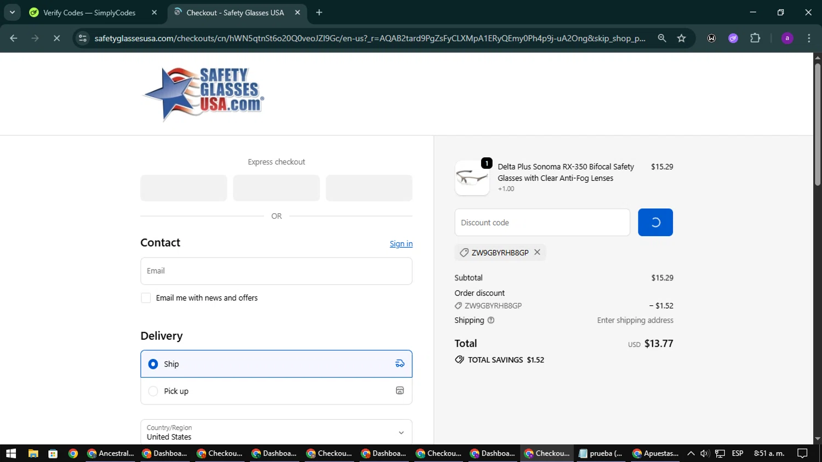Focus the Email input field
The height and width of the screenshot is (462, 822).
[x=276, y=271]
